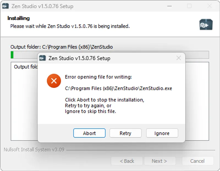Click the Output folder path text
Screen dimensions: 220x171
click(55, 47)
